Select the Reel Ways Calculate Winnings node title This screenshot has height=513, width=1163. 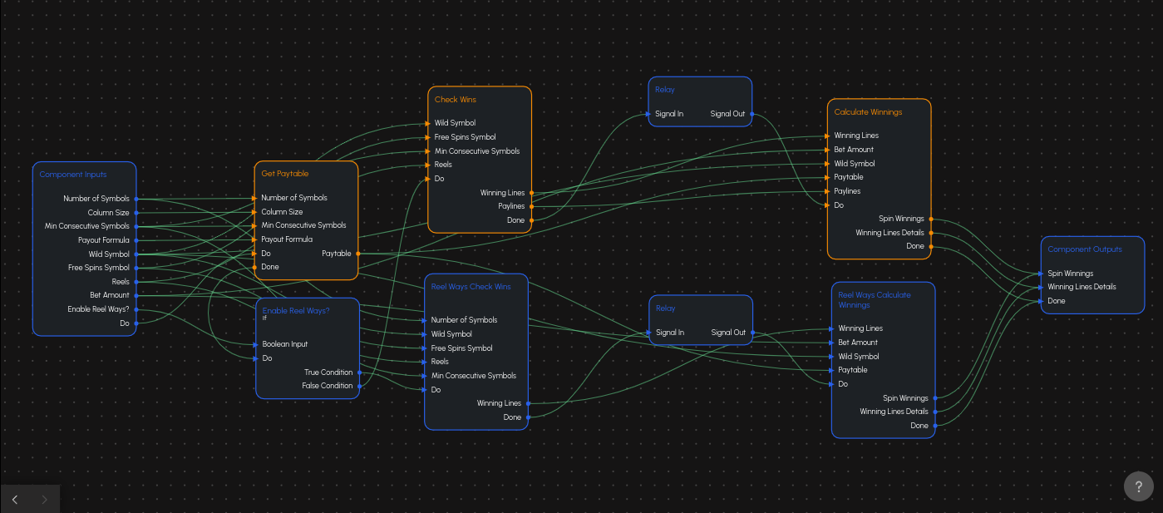coord(874,299)
